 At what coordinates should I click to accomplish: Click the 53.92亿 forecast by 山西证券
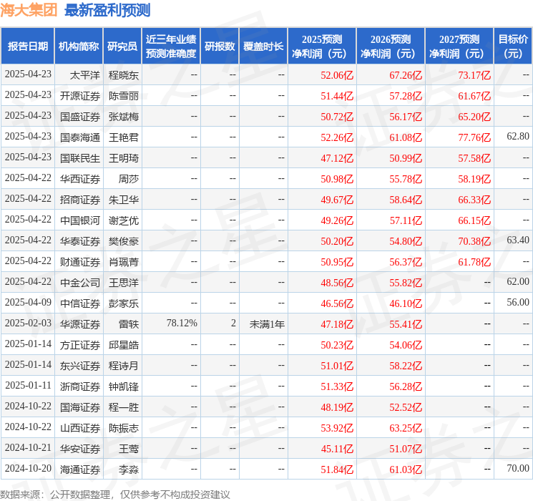(x=337, y=427)
